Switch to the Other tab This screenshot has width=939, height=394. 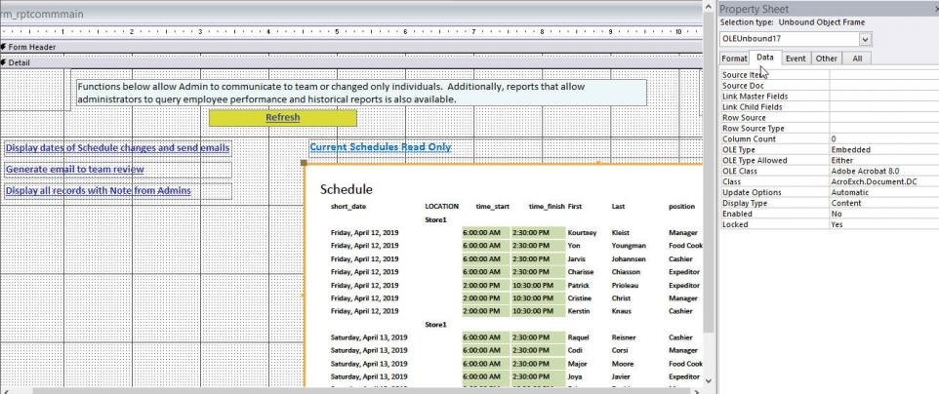pyautogui.click(x=827, y=59)
